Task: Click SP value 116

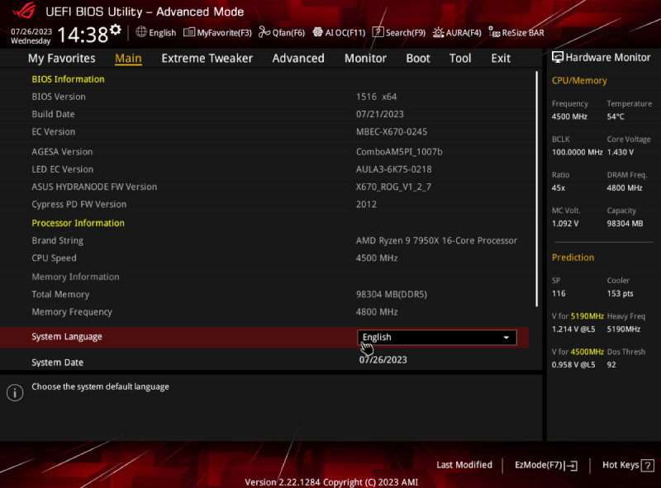Action: [559, 293]
